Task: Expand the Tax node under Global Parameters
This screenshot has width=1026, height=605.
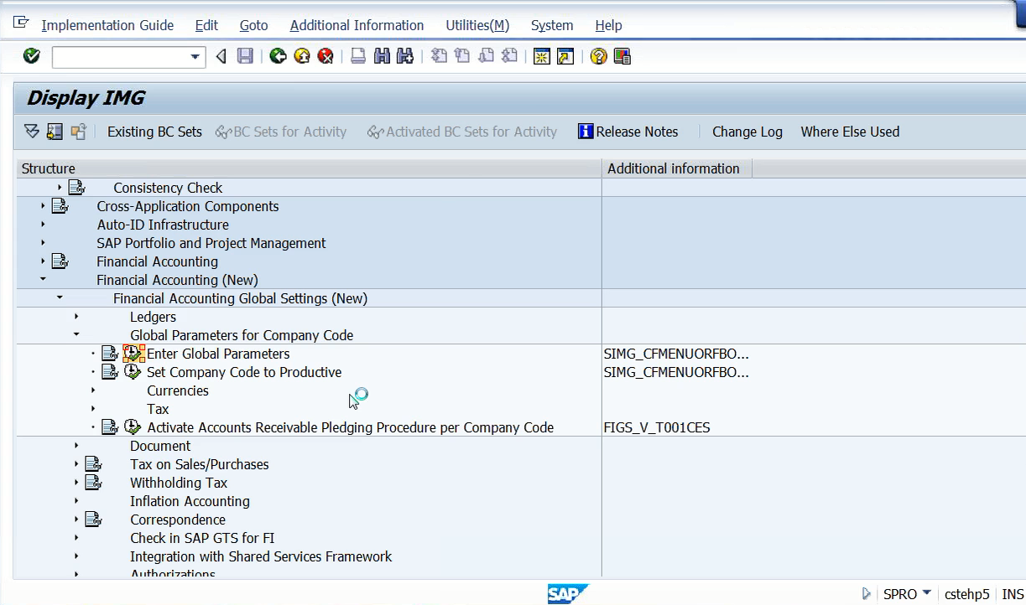Action: point(93,409)
